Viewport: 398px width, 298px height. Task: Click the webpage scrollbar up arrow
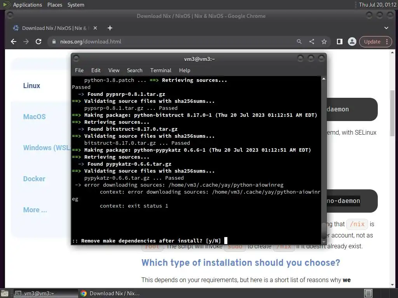[393, 53]
